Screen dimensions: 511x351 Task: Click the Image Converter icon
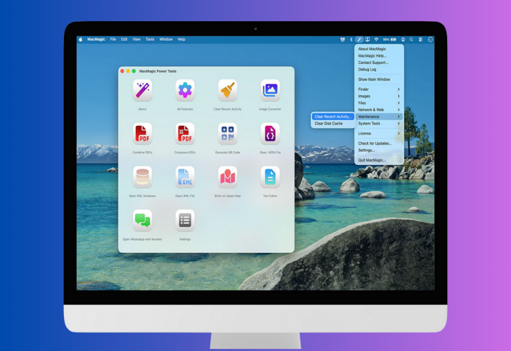pyautogui.click(x=270, y=91)
